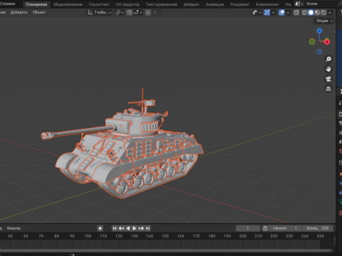Screen dimensions: 342x256
Task: Click the timeline horizontal scrollbar
Action: click(166, 250)
